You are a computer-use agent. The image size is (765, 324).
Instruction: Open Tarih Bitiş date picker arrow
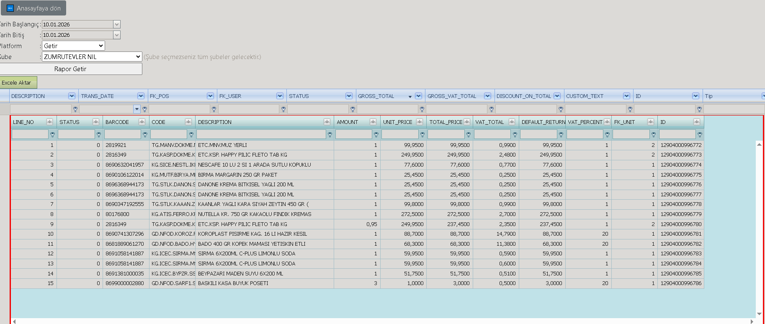pos(117,35)
